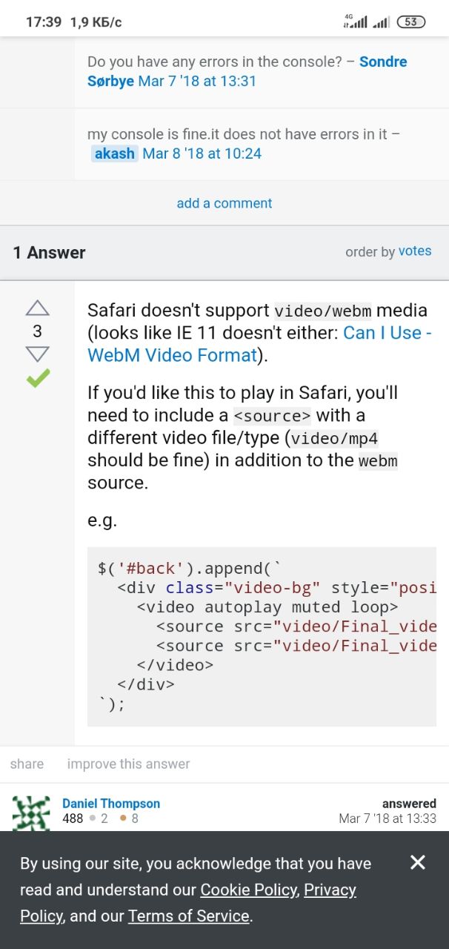This screenshot has height=949, width=449.
Task: Tap the 4G signal strength icon
Action: (355, 22)
